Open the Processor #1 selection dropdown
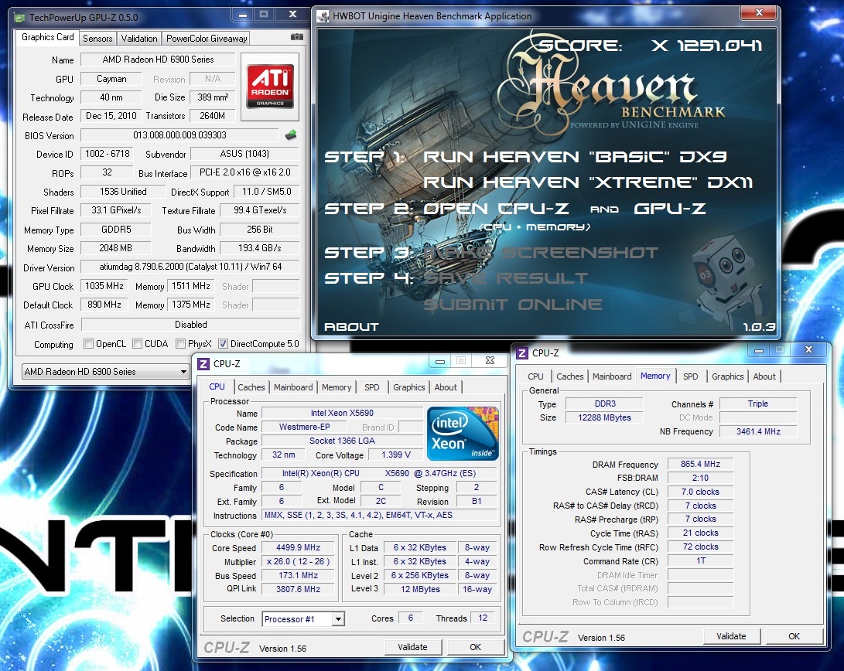 click(x=303, y=619)
